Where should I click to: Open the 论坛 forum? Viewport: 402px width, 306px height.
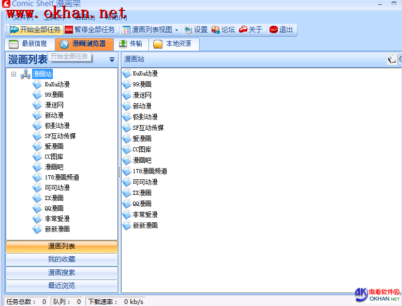pos(224,29)
